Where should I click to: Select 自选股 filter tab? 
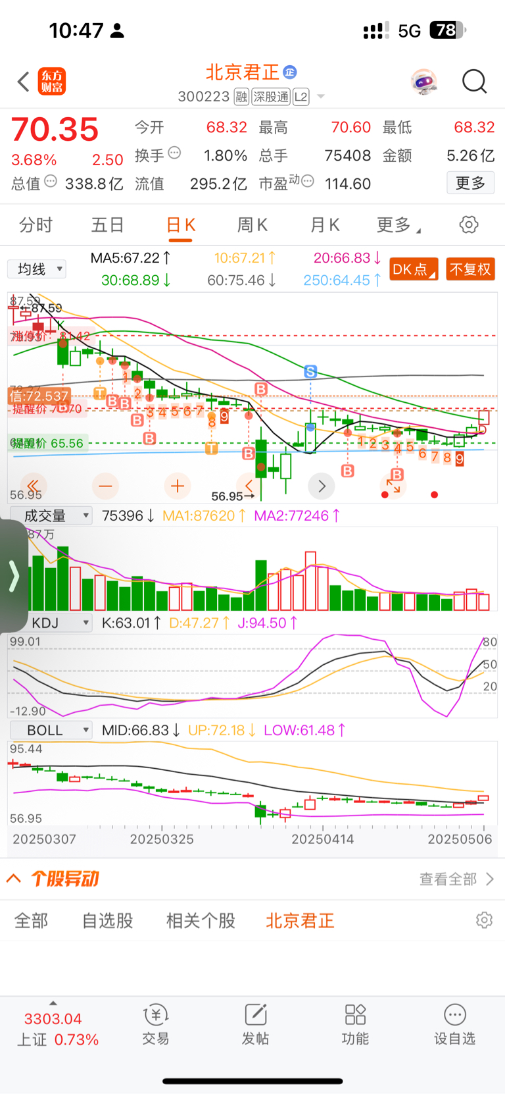[x=108, y=920]
